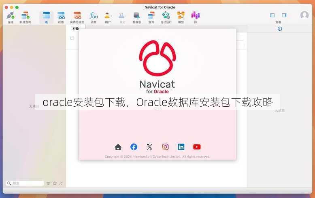This screenshot has height=198, width=315.
Task: Click the home icon in about dialog
Action: [118, 147]
